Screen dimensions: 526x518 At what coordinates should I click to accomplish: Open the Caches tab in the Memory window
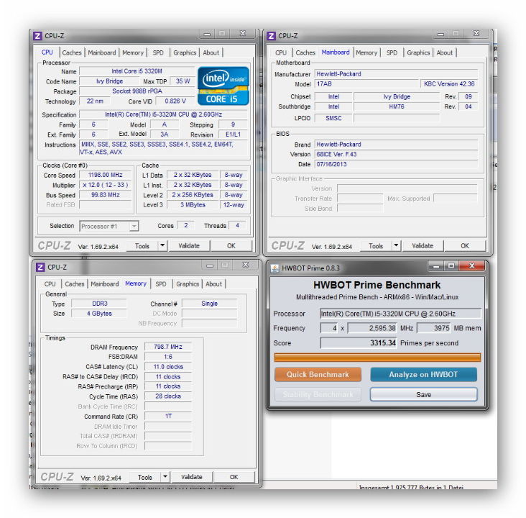(x=75, y=284)
